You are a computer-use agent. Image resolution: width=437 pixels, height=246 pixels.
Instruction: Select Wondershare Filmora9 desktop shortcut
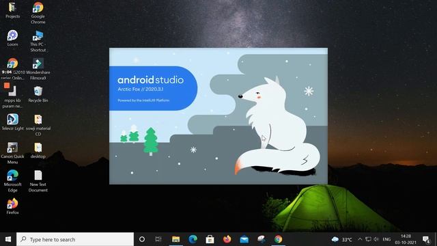click(x=38, y=69)
